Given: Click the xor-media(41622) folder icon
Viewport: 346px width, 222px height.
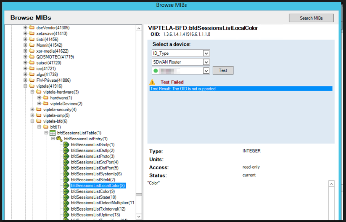Looking at the screenshot, I should point(32,51).
